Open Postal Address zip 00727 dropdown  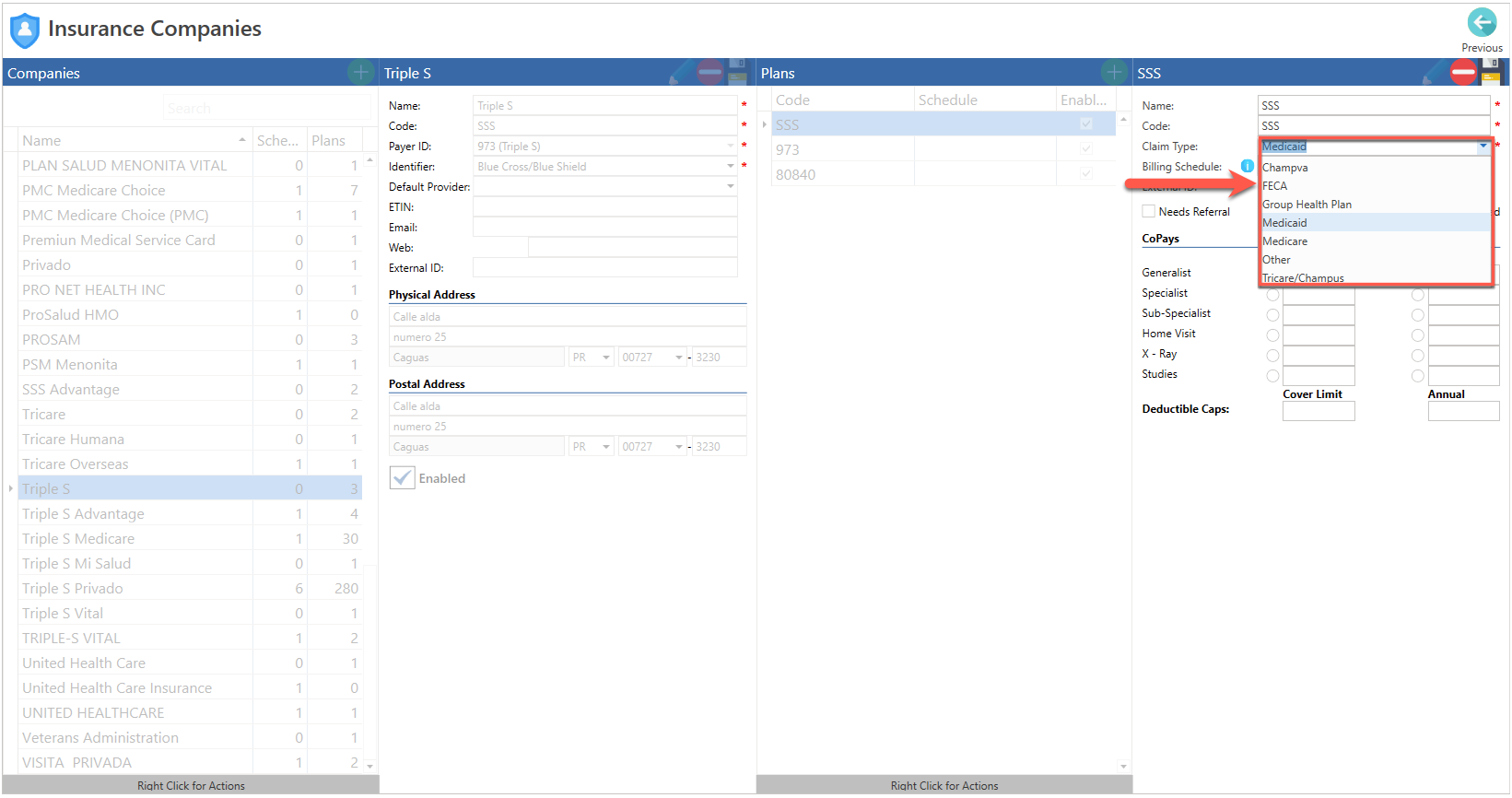(679, 446)
